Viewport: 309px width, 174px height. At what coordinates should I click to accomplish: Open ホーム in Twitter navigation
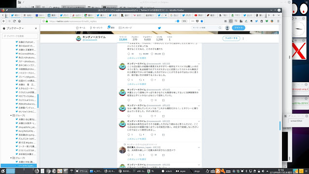(81, 28)
